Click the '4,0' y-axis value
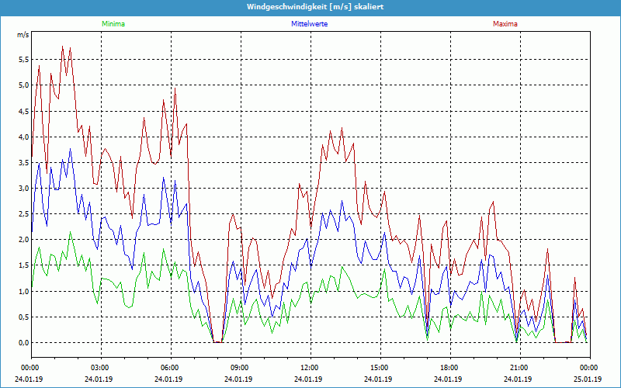 point(24,137)
